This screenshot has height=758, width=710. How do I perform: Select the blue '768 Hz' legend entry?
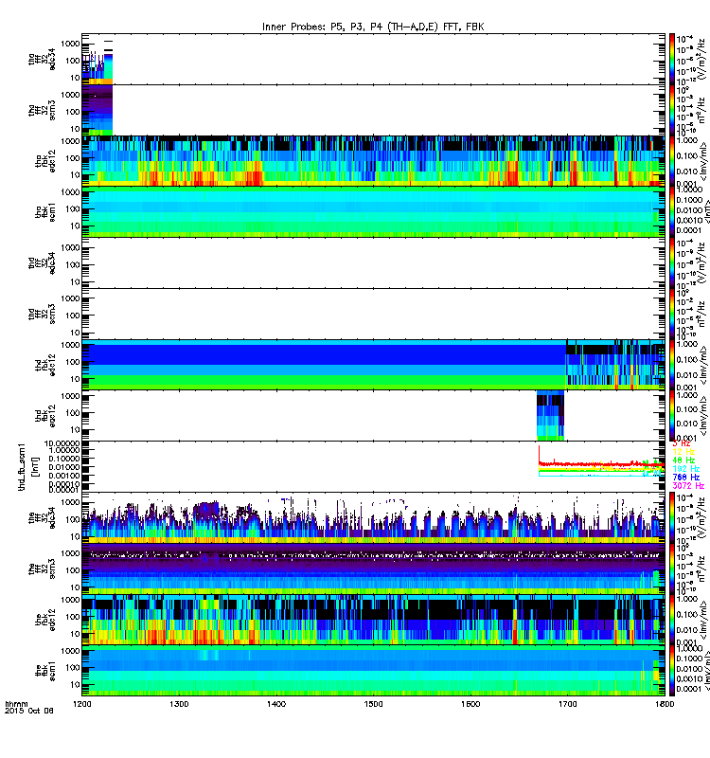coord(685,478)
